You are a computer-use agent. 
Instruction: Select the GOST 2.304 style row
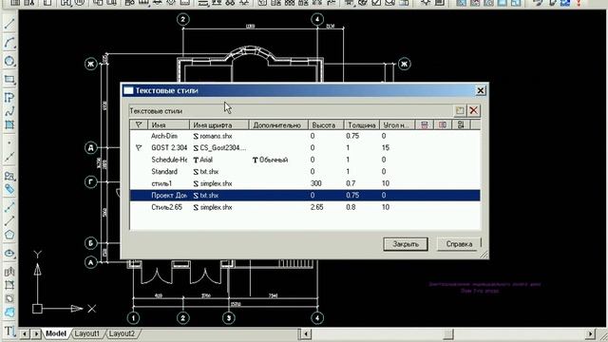[305, 148]
